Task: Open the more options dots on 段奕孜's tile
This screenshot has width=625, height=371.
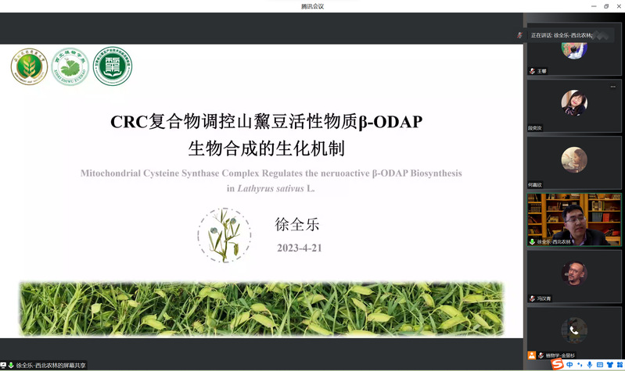Action: coord(612,87)
